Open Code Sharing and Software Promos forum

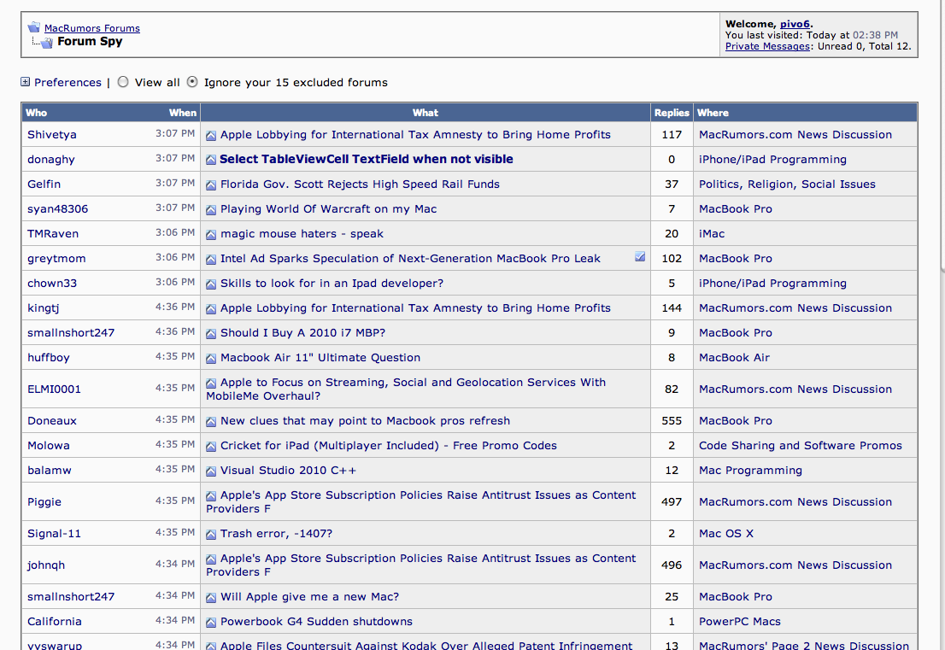pos(801,446)
